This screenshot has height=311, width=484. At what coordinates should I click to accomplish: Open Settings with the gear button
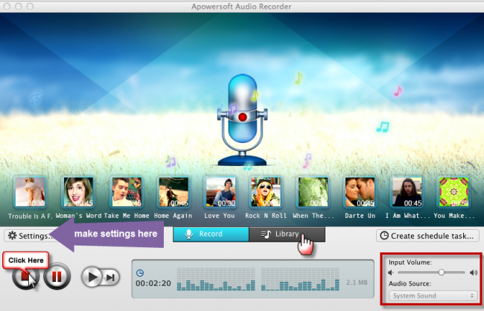(x=30, y=236)
